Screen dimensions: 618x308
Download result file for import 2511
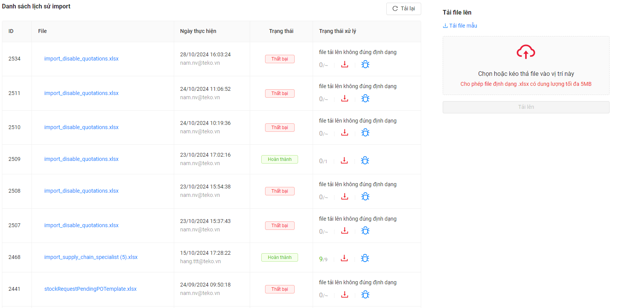pos(344,98)
